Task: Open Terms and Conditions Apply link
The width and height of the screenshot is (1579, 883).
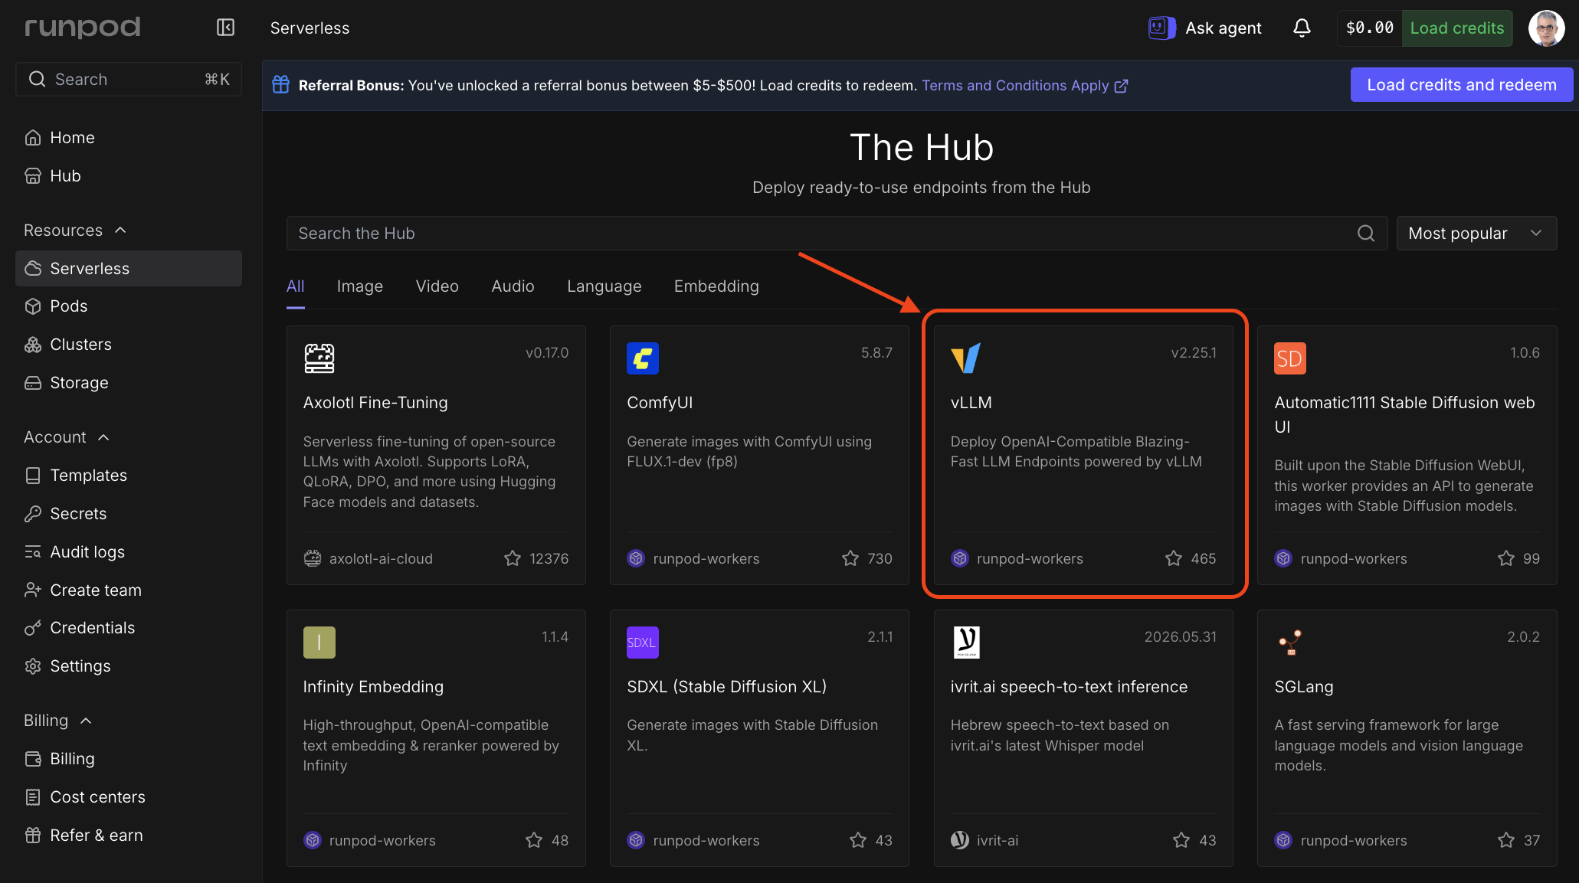Action: tap(1024, 85)
